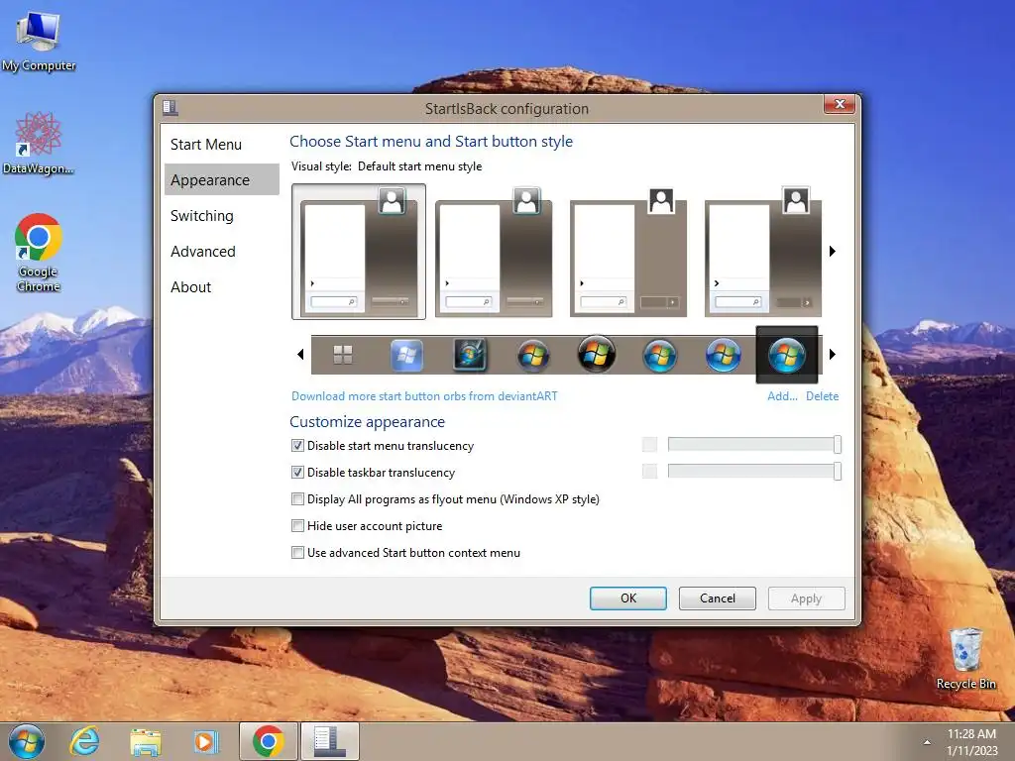Select the DataWagon desktop shortcut
The image size is (1015, 761).
39,144
